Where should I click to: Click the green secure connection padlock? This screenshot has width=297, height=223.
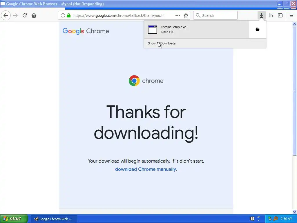(x=69, y=15)
